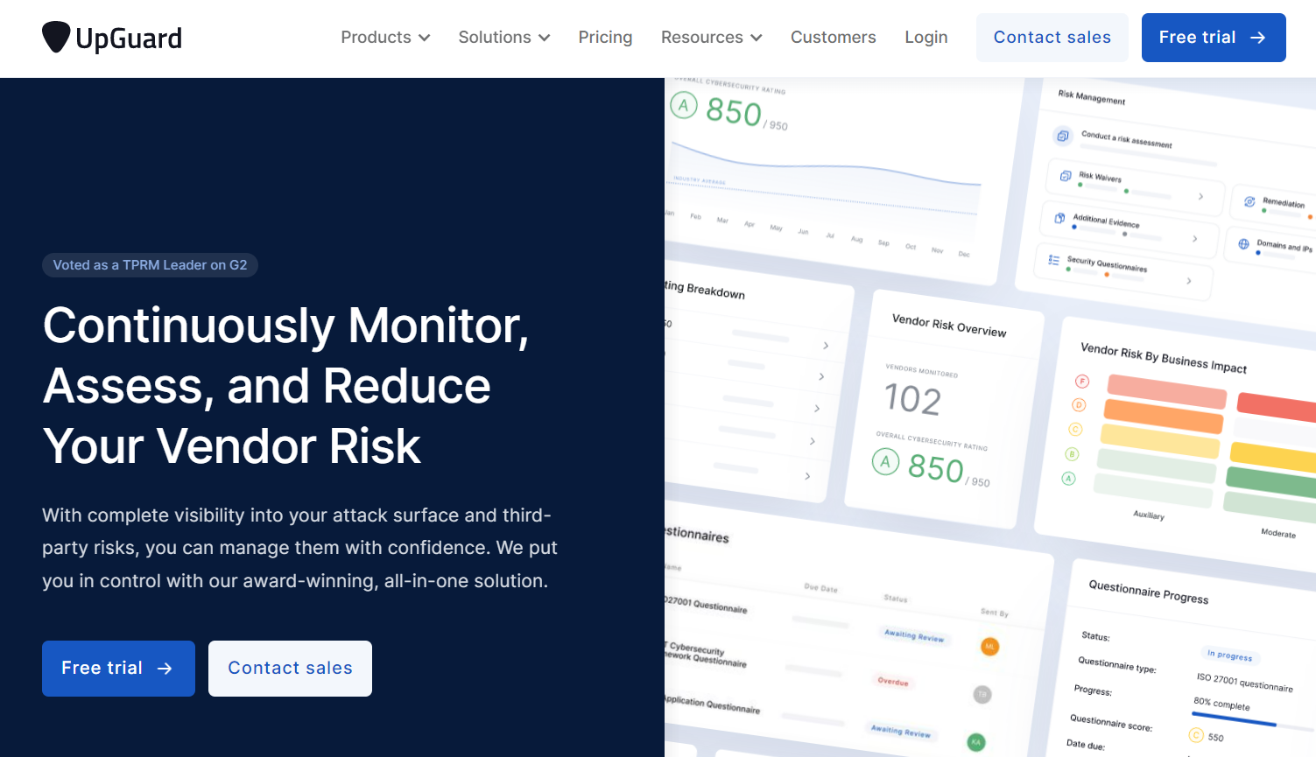Image resolution: width=1316 pixels, height=757 pixels.
Task: Click the green B grade badge
Action: (1072, 454)
